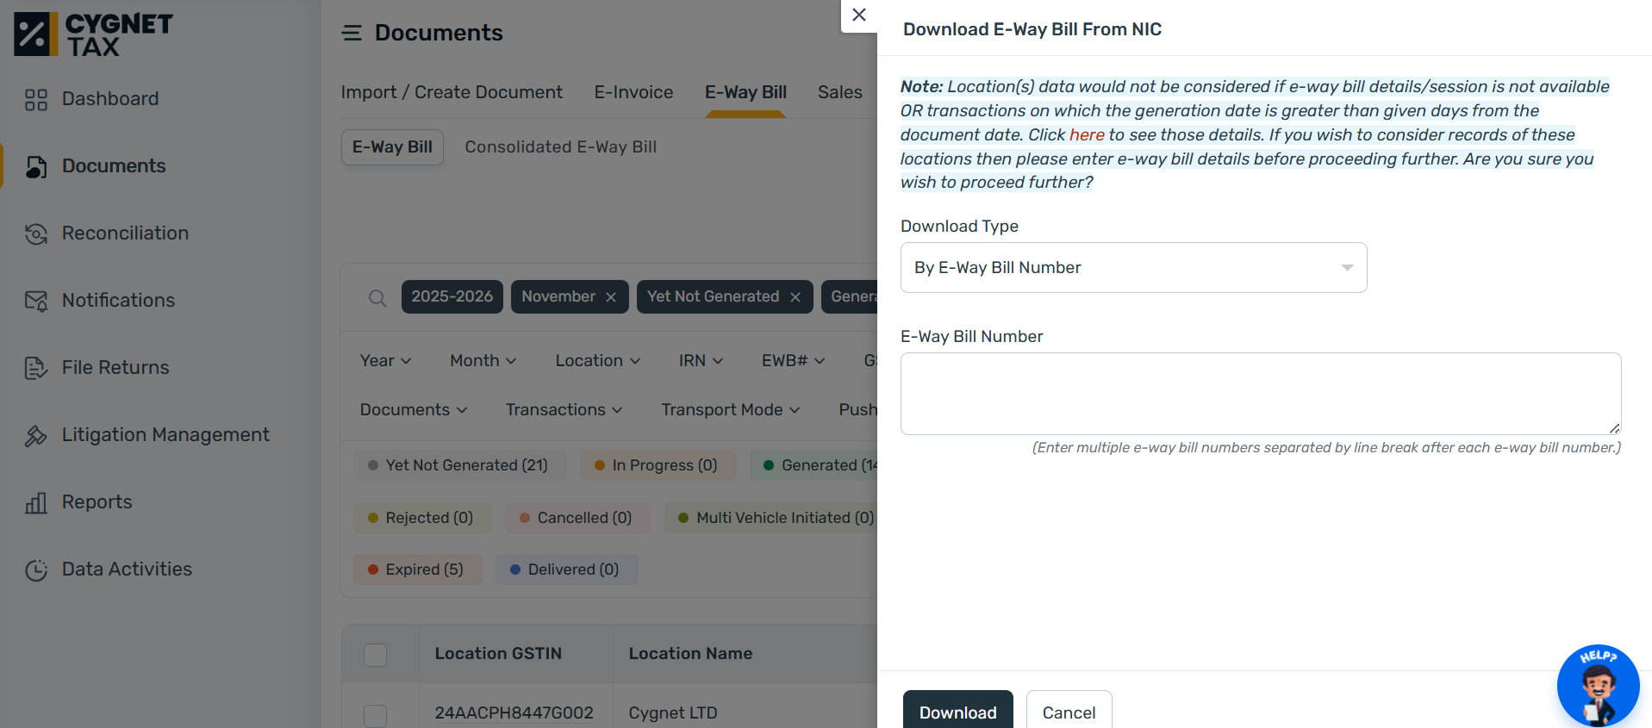Open File Returns from the sidebar icon

click(35, 368)
